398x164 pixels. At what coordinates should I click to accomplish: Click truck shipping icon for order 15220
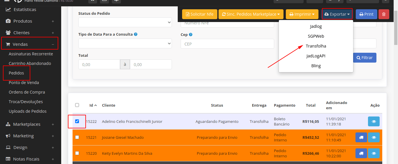tap(361, 153)
